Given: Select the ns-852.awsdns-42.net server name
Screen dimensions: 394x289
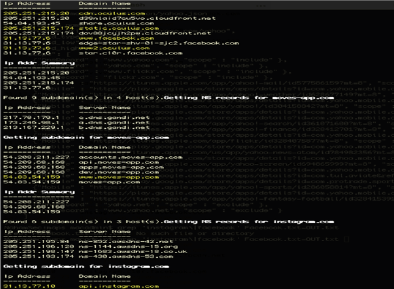Looking at the screenshot, I should click(x=126, y=242).
